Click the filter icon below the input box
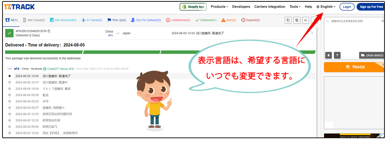 click(337, 55)
